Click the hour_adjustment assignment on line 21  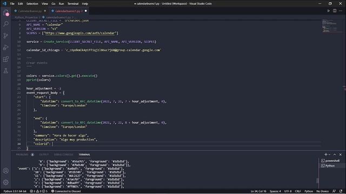tap(44, 88)
